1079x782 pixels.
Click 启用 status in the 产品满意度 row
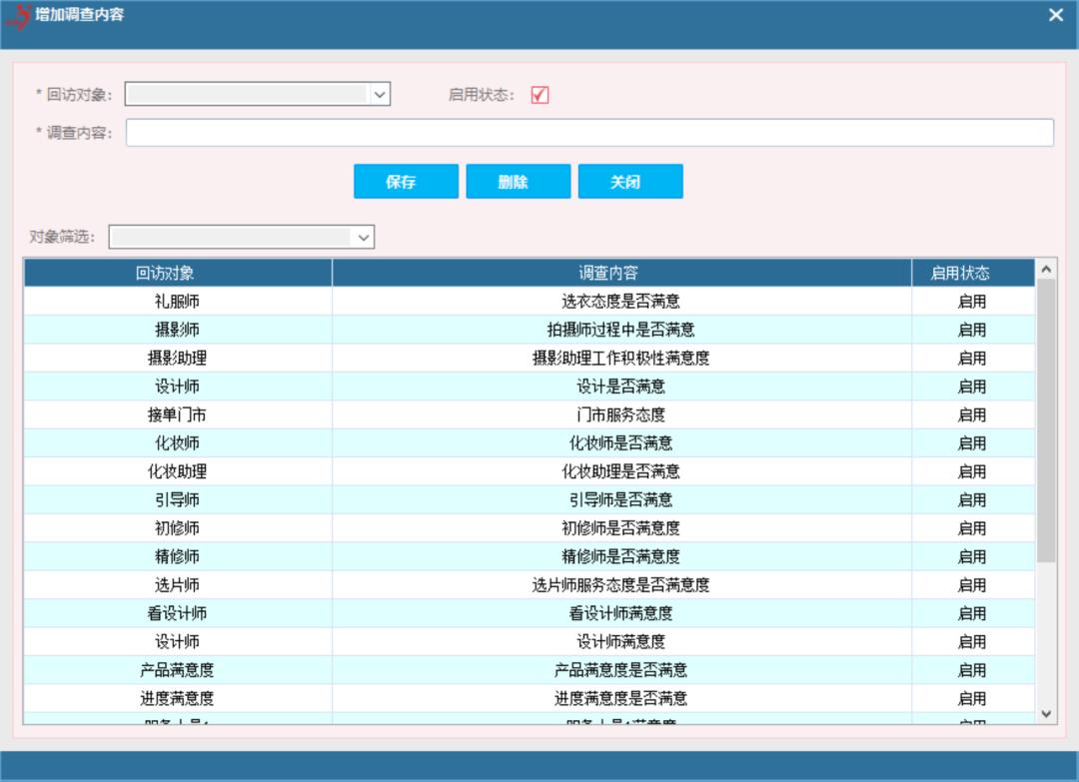pyautogui.click(x=972, y=670)
